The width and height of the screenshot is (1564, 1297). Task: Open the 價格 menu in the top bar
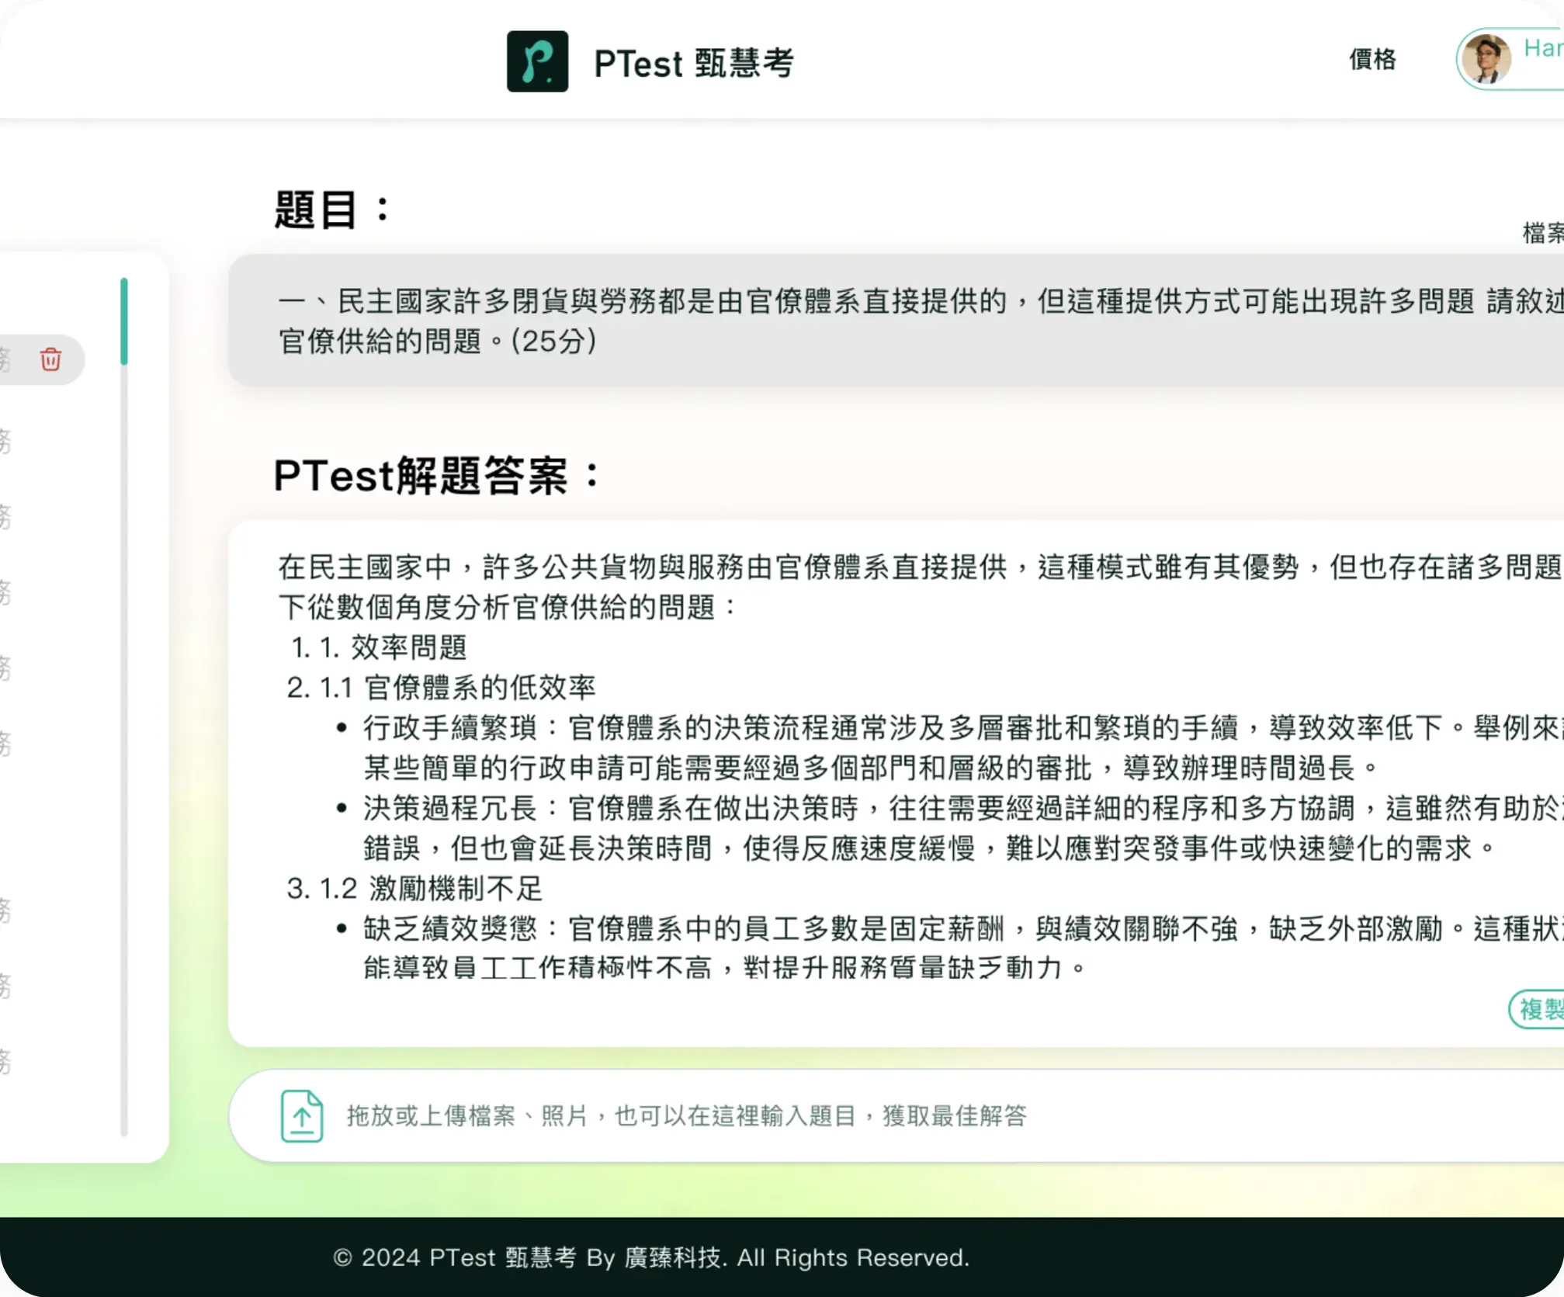pyautogui.click(x=1372, y=59)
